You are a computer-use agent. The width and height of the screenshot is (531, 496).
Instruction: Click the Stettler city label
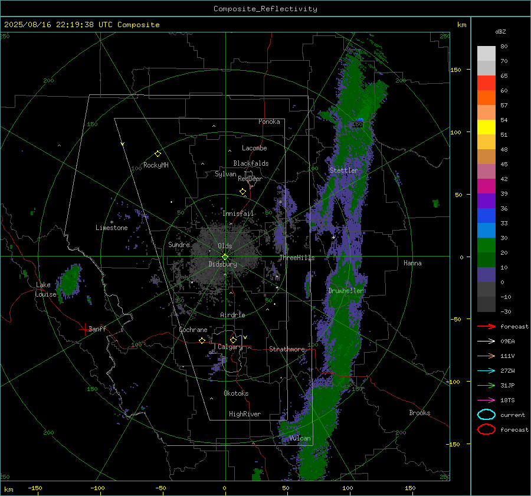(344, 170)
